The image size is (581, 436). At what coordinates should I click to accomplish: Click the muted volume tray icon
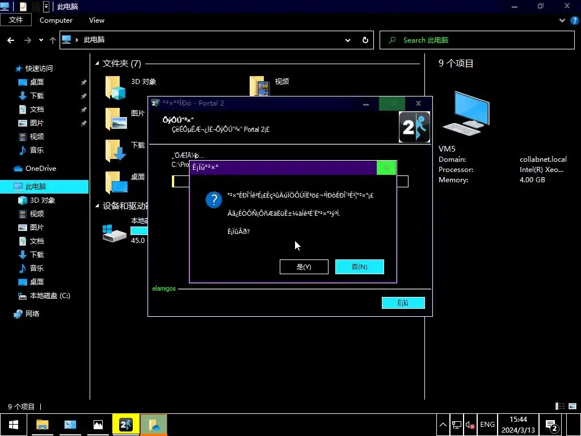point(470,425)
